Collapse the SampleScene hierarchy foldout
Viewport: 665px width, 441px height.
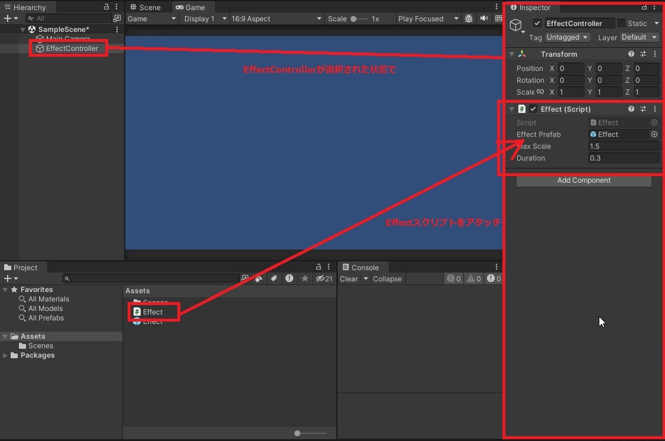pyautogui.click(x=22, y=29)
